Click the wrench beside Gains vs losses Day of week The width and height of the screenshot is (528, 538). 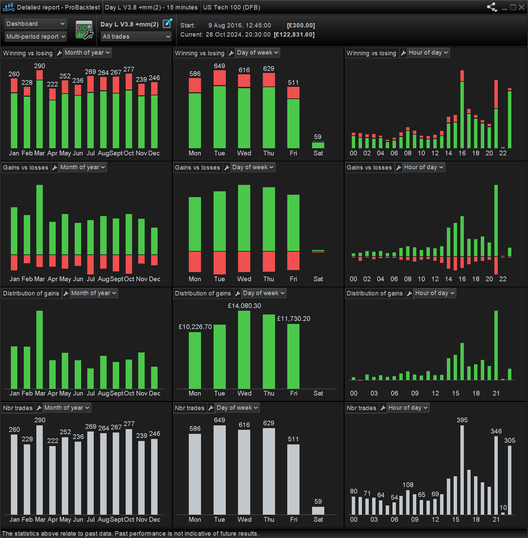tap(227, 168)
